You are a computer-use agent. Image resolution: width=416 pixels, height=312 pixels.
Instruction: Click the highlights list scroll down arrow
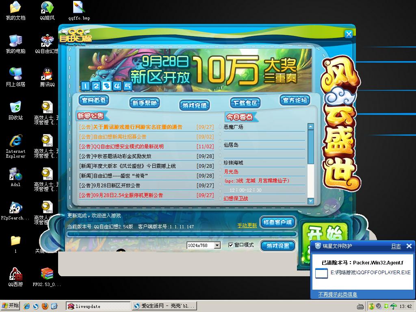311,201
